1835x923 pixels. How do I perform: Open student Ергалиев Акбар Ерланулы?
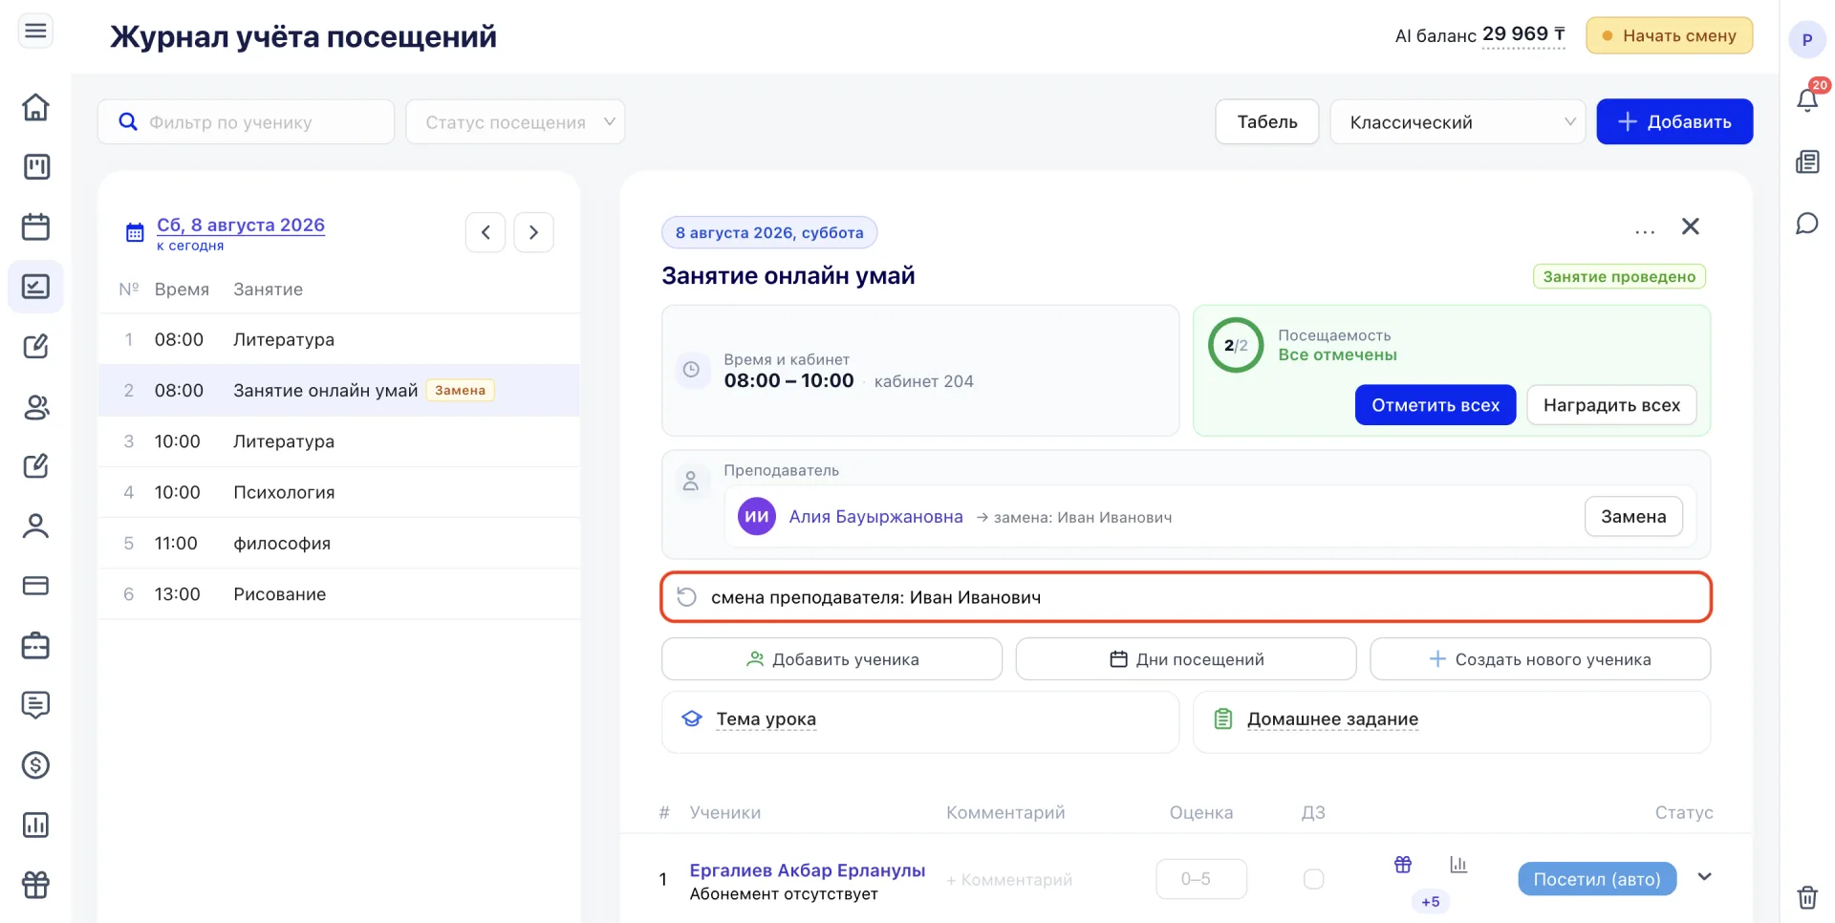[x=808, y=870]
